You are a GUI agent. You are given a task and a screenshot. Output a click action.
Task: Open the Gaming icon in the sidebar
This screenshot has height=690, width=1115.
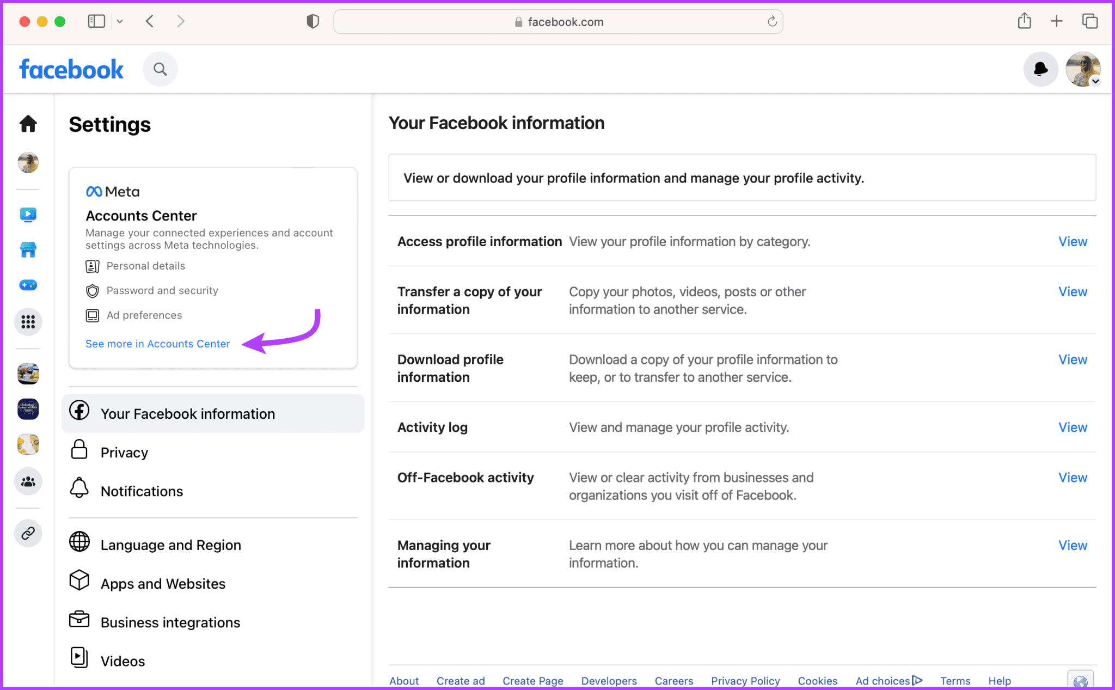point(28,285)
